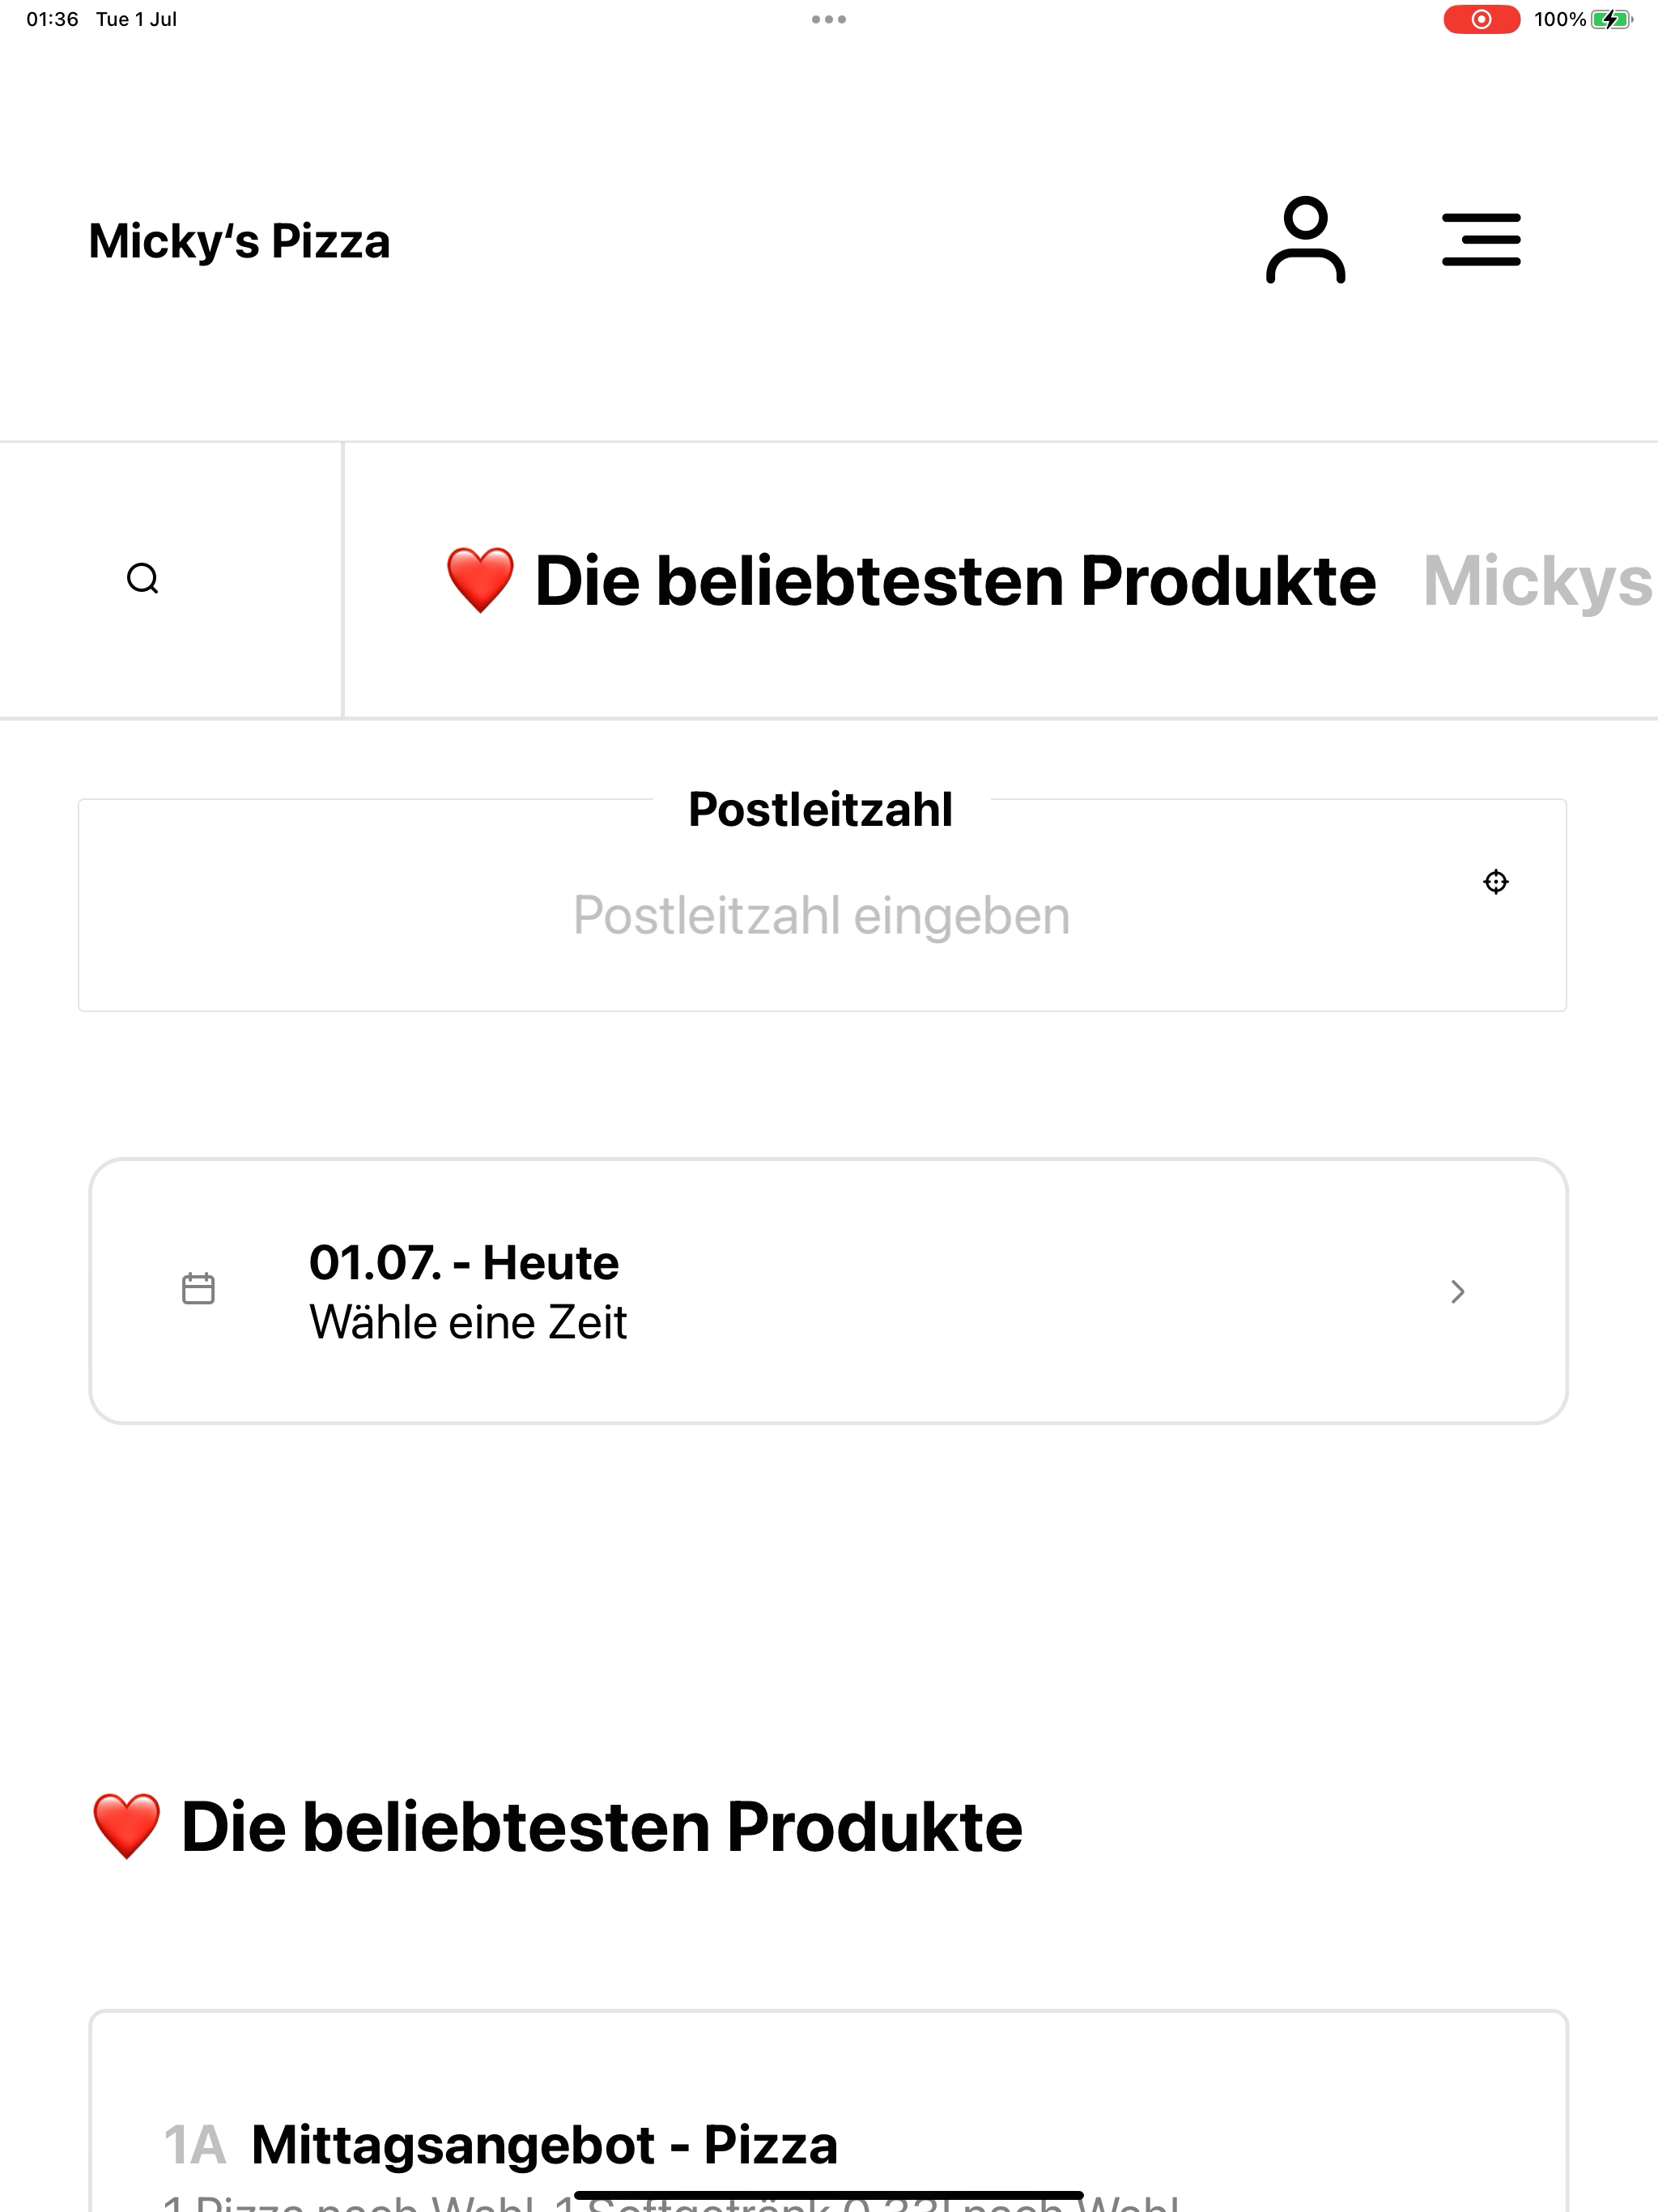Image resolution: width=1658 pixels, height=2212 pixels.
Task: Tap the 'Die beliebtesten Produkte' section heading
Action: [x=601, y=1827]
